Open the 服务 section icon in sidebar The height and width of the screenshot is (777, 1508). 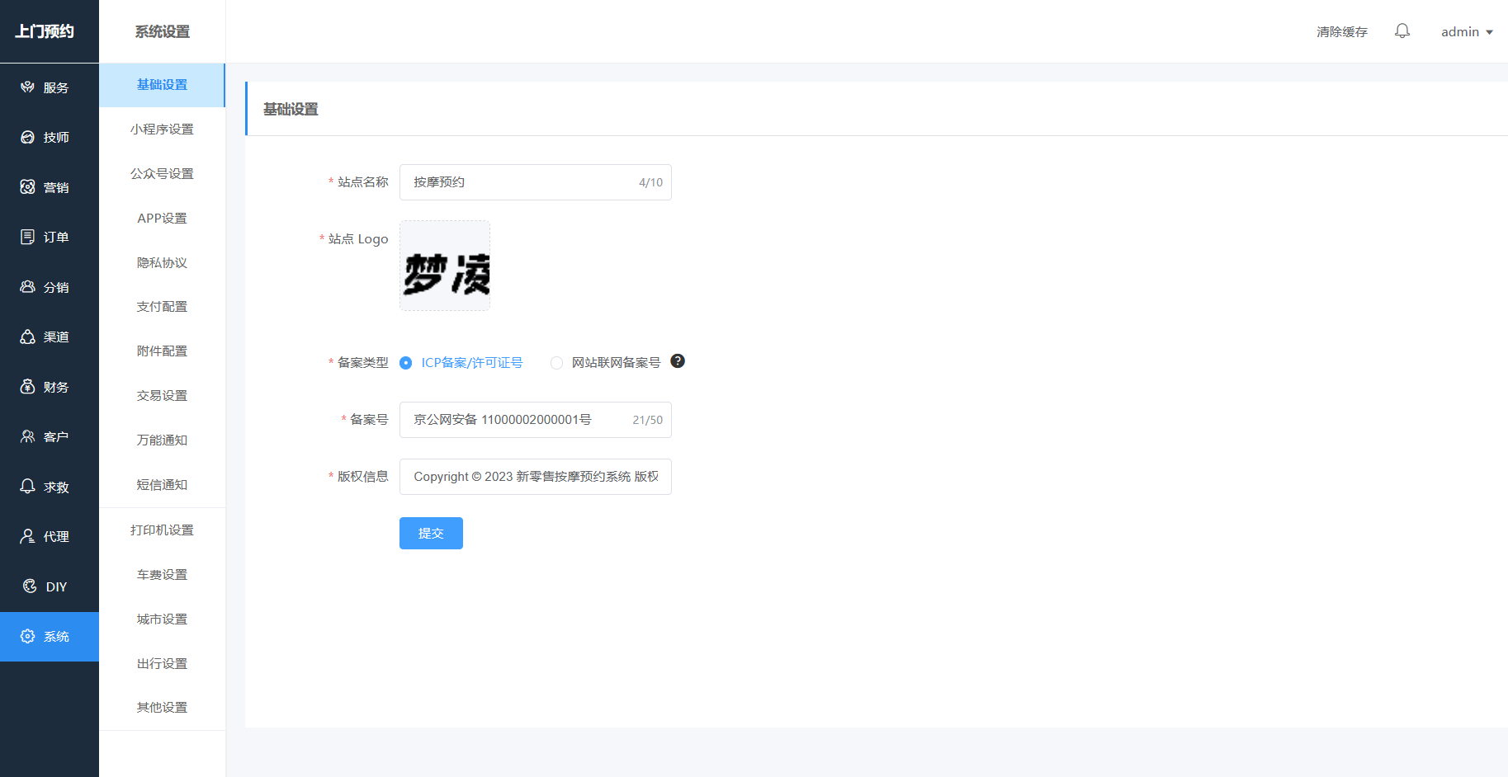[x=28, y=87]
